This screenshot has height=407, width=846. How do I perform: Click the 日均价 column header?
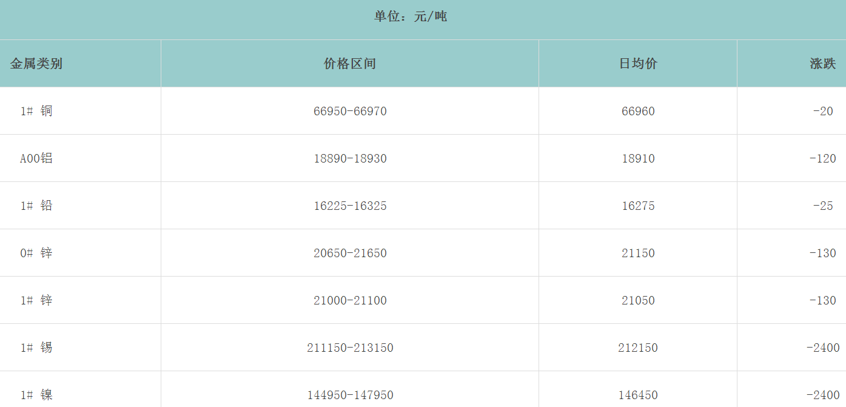[638, 64]
